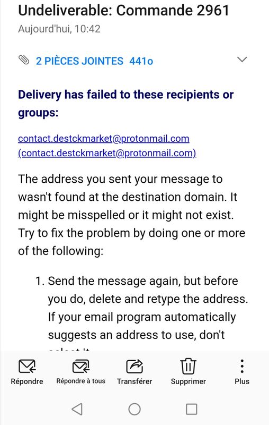Select the Répondre label
This screenshot has height=425, width=269.
(27, 381)
